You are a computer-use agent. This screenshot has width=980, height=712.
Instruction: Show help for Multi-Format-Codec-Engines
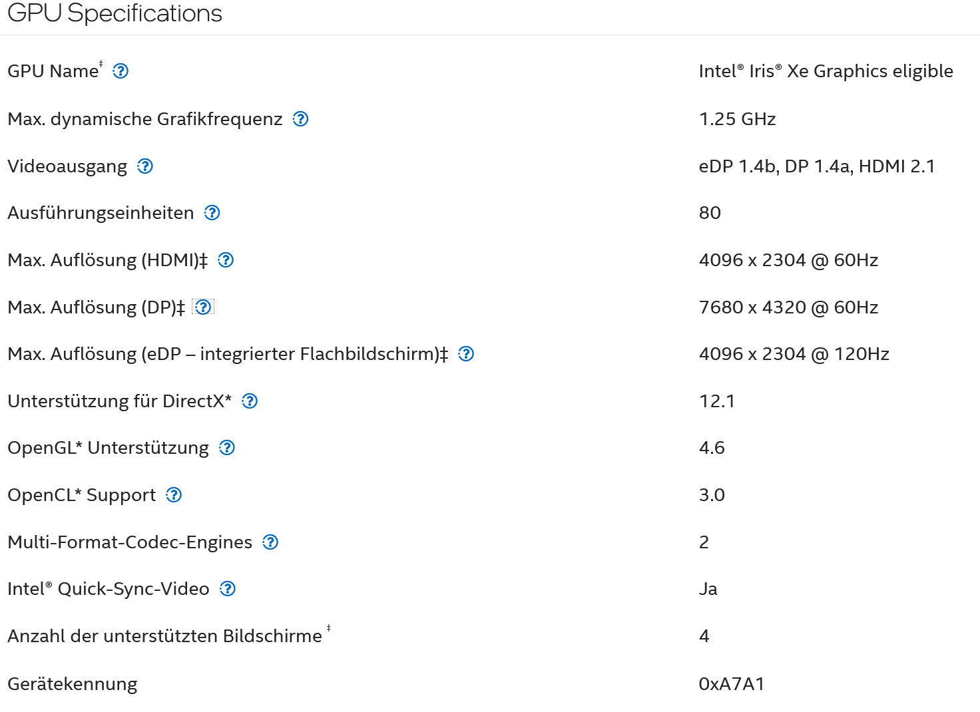click(270, 542)
